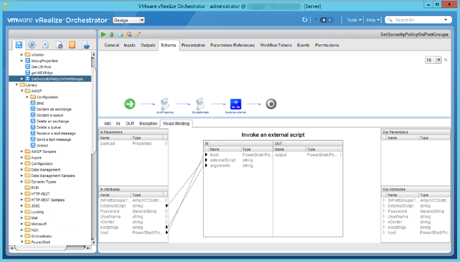Collapse the AMQP folder
Screen dimensions: 460x262
pyautogui.click(x=22, y=91)
